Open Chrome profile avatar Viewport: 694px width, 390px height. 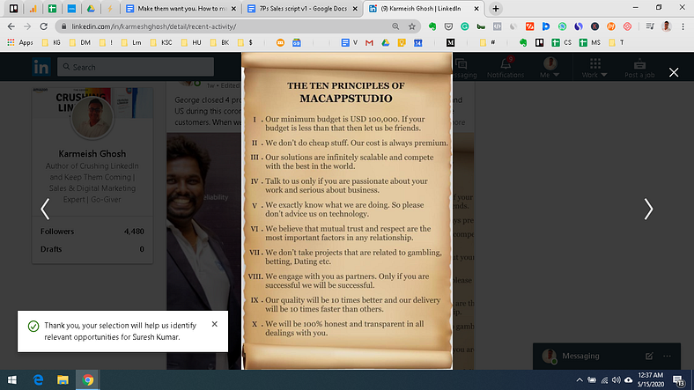(666, 26)
